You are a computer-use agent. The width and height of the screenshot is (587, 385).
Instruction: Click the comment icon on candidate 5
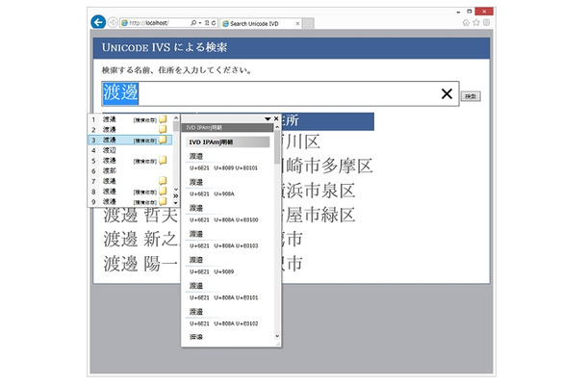point(163,161)
